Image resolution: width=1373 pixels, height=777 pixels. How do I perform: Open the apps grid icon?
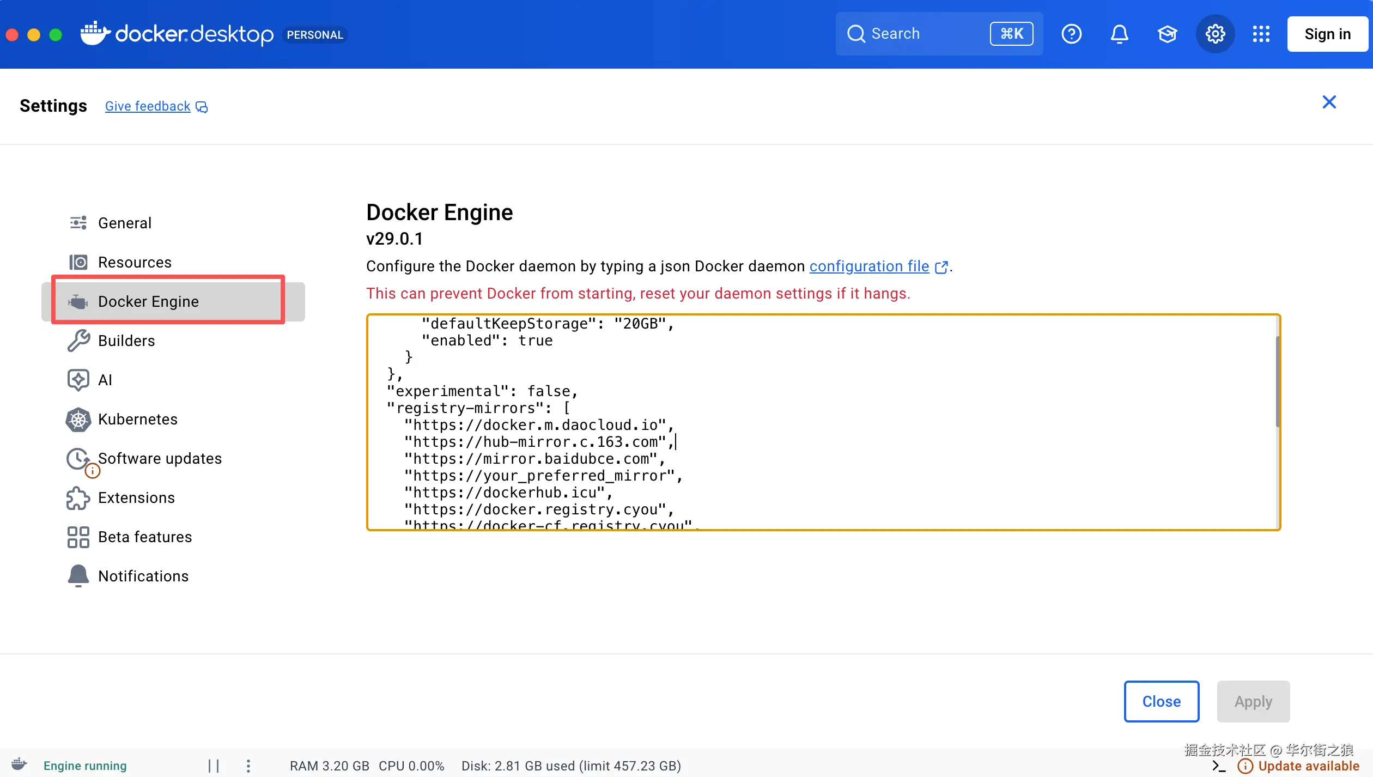point(1261,34)
